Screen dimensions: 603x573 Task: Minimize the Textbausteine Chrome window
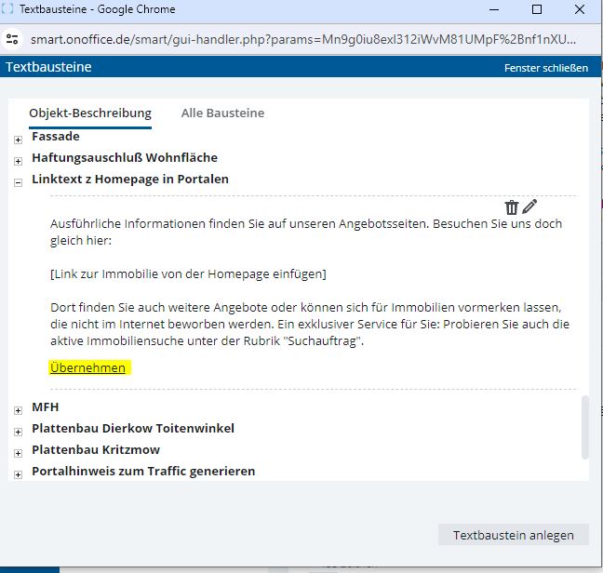pos(492,9)
